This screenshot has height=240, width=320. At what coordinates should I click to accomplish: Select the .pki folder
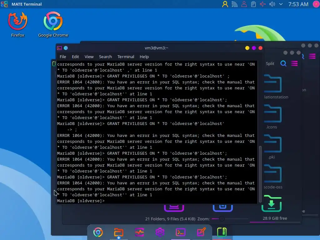coord(272,147)
